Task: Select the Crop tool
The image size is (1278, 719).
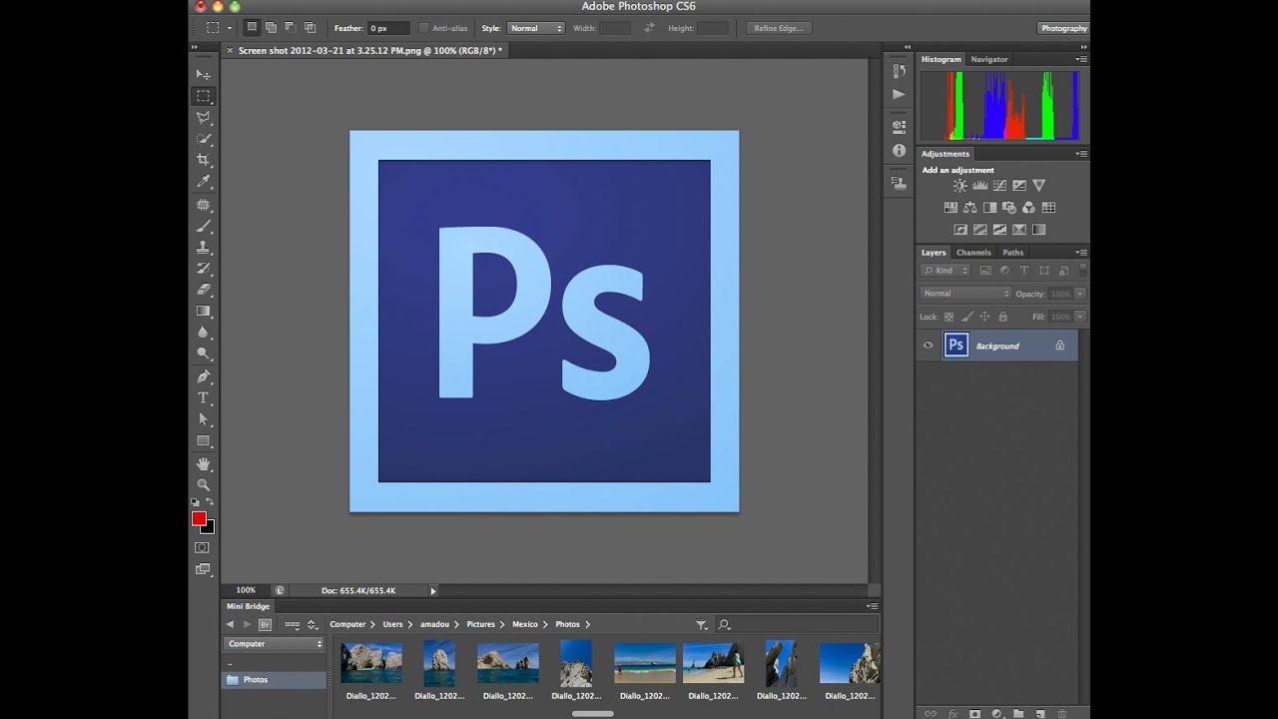Action: [x=203, y=160]
